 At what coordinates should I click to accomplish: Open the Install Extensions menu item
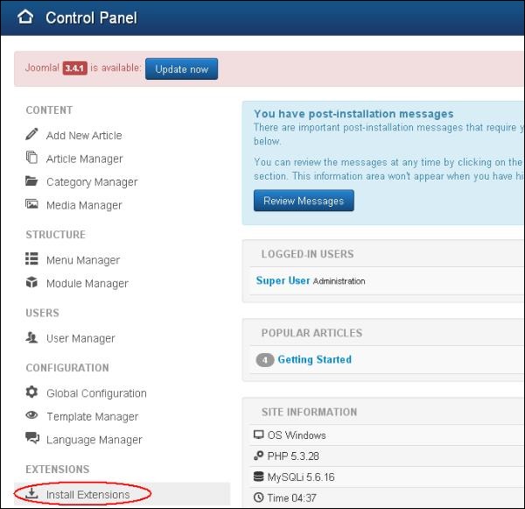(87, 495)
